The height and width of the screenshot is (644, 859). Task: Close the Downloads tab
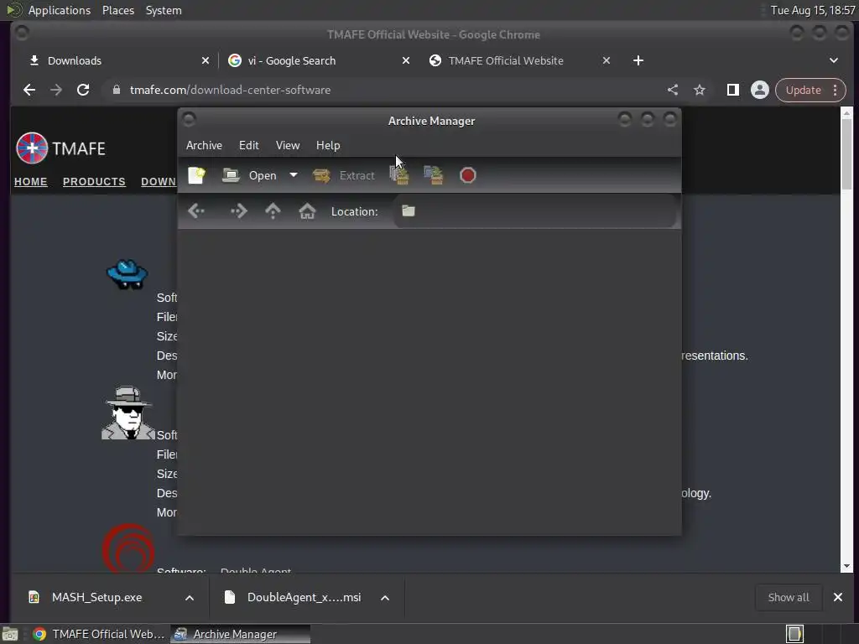click(x=206, y=60)
